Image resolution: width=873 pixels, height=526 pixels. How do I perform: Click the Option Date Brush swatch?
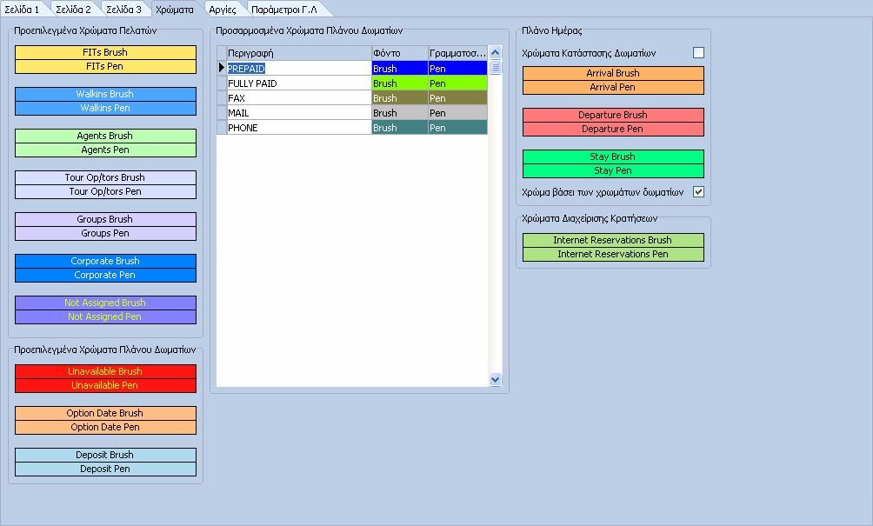(x=105, y=413)
